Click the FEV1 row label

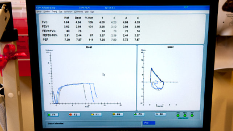(x=45, y=26)
